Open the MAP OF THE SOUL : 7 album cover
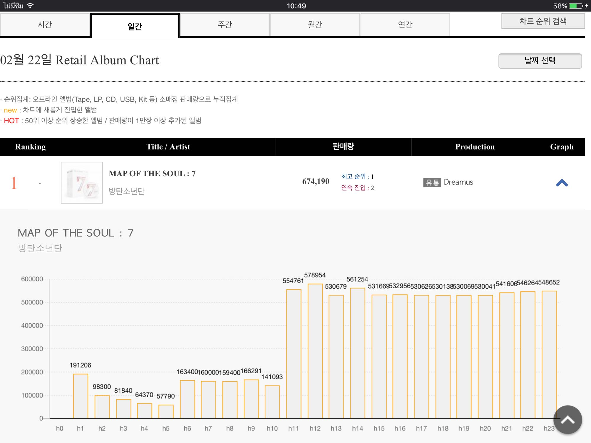 click(82, 183)
